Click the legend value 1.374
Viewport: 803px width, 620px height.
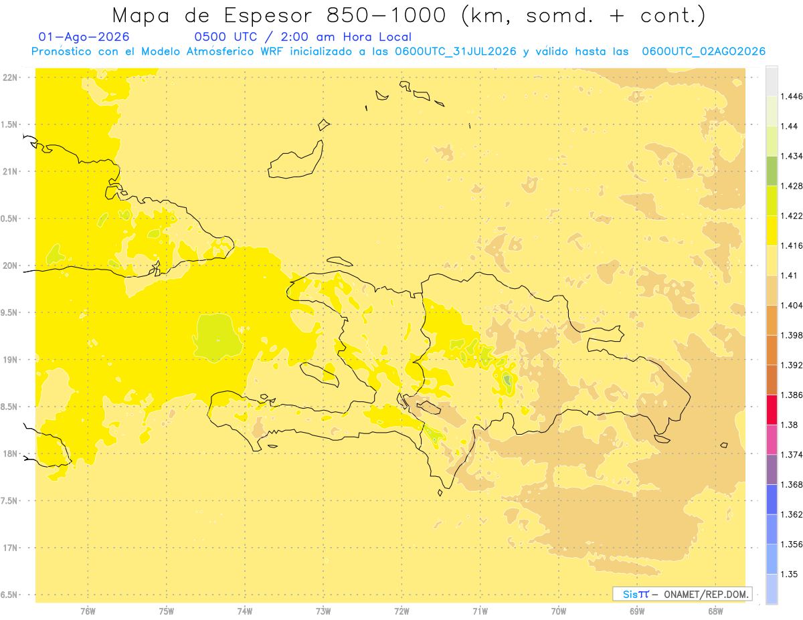tap(791, 455)
